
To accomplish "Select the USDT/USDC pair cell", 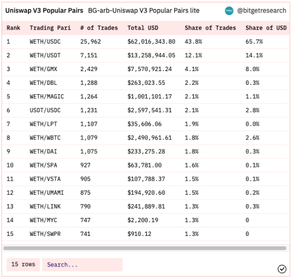I will tap(45, 111).
